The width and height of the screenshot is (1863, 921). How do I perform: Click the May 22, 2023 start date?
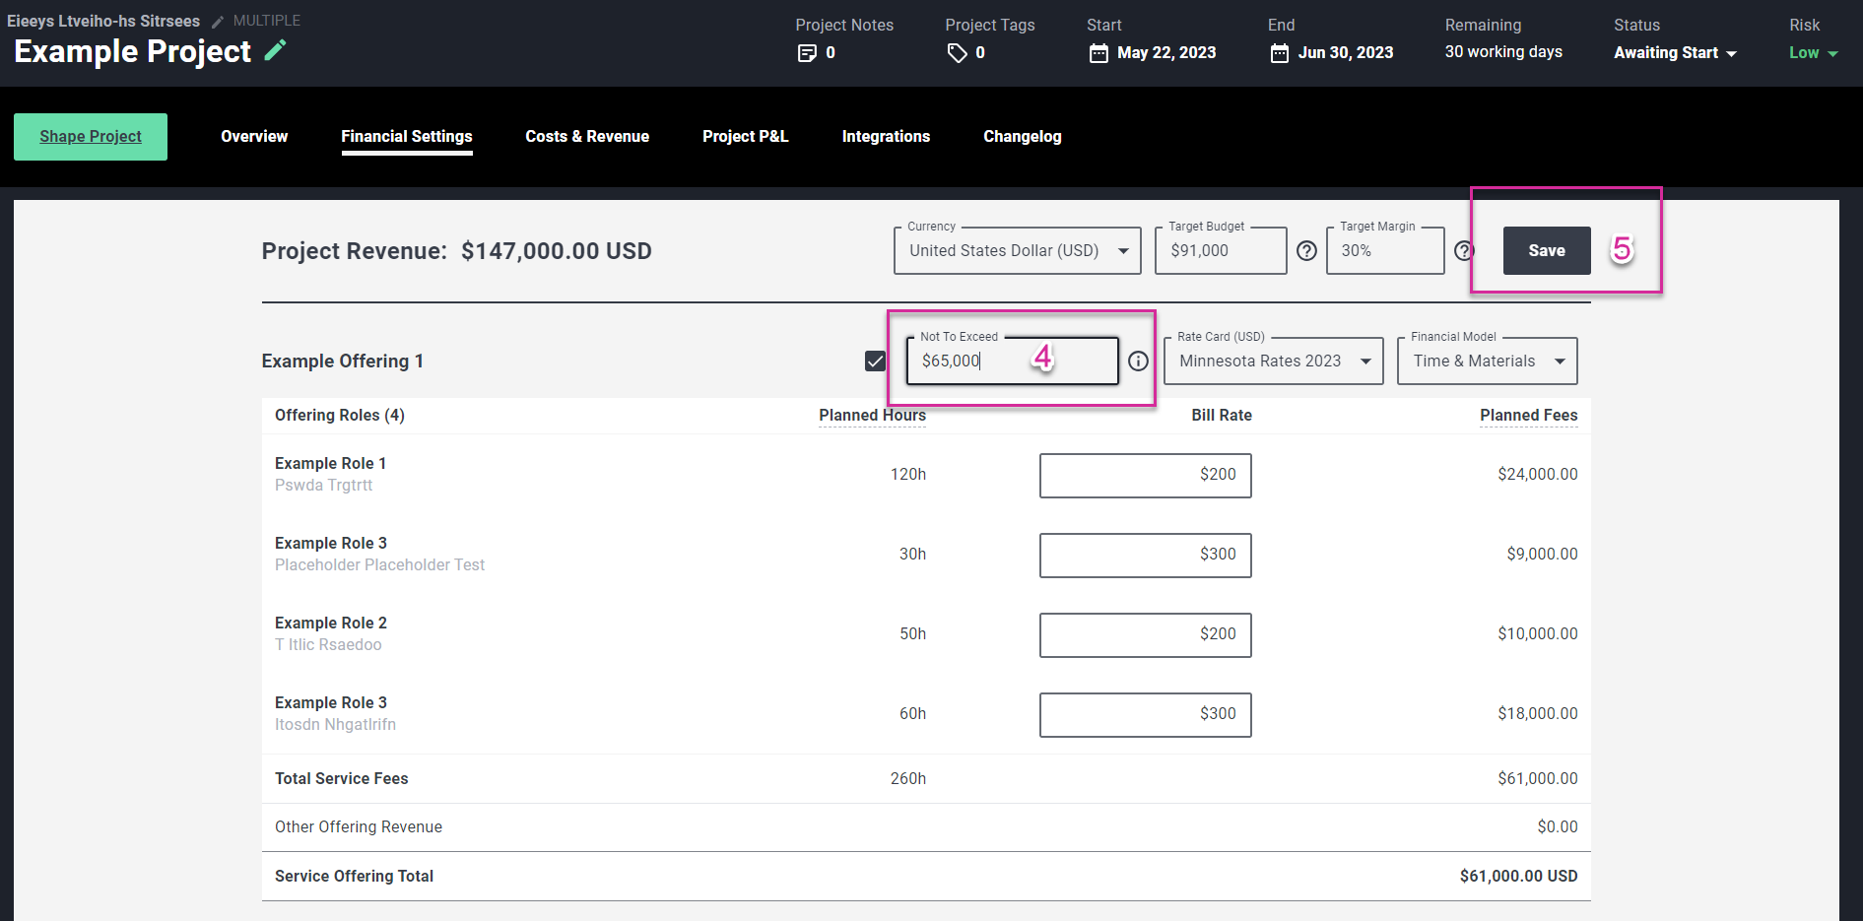(x=1166, y=53)
